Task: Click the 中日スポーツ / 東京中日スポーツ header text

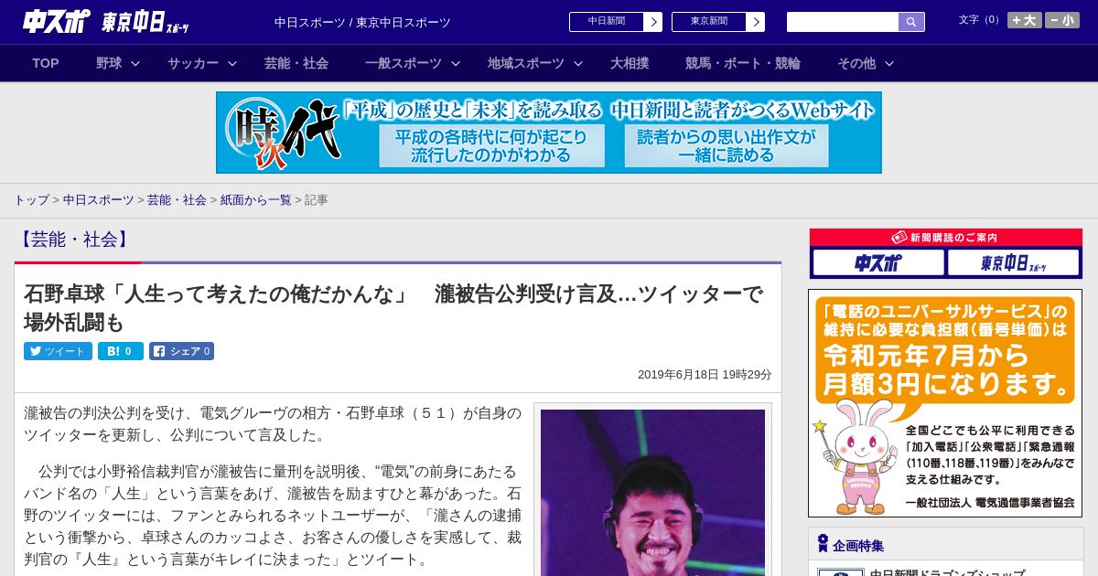Action: (362, 22)
